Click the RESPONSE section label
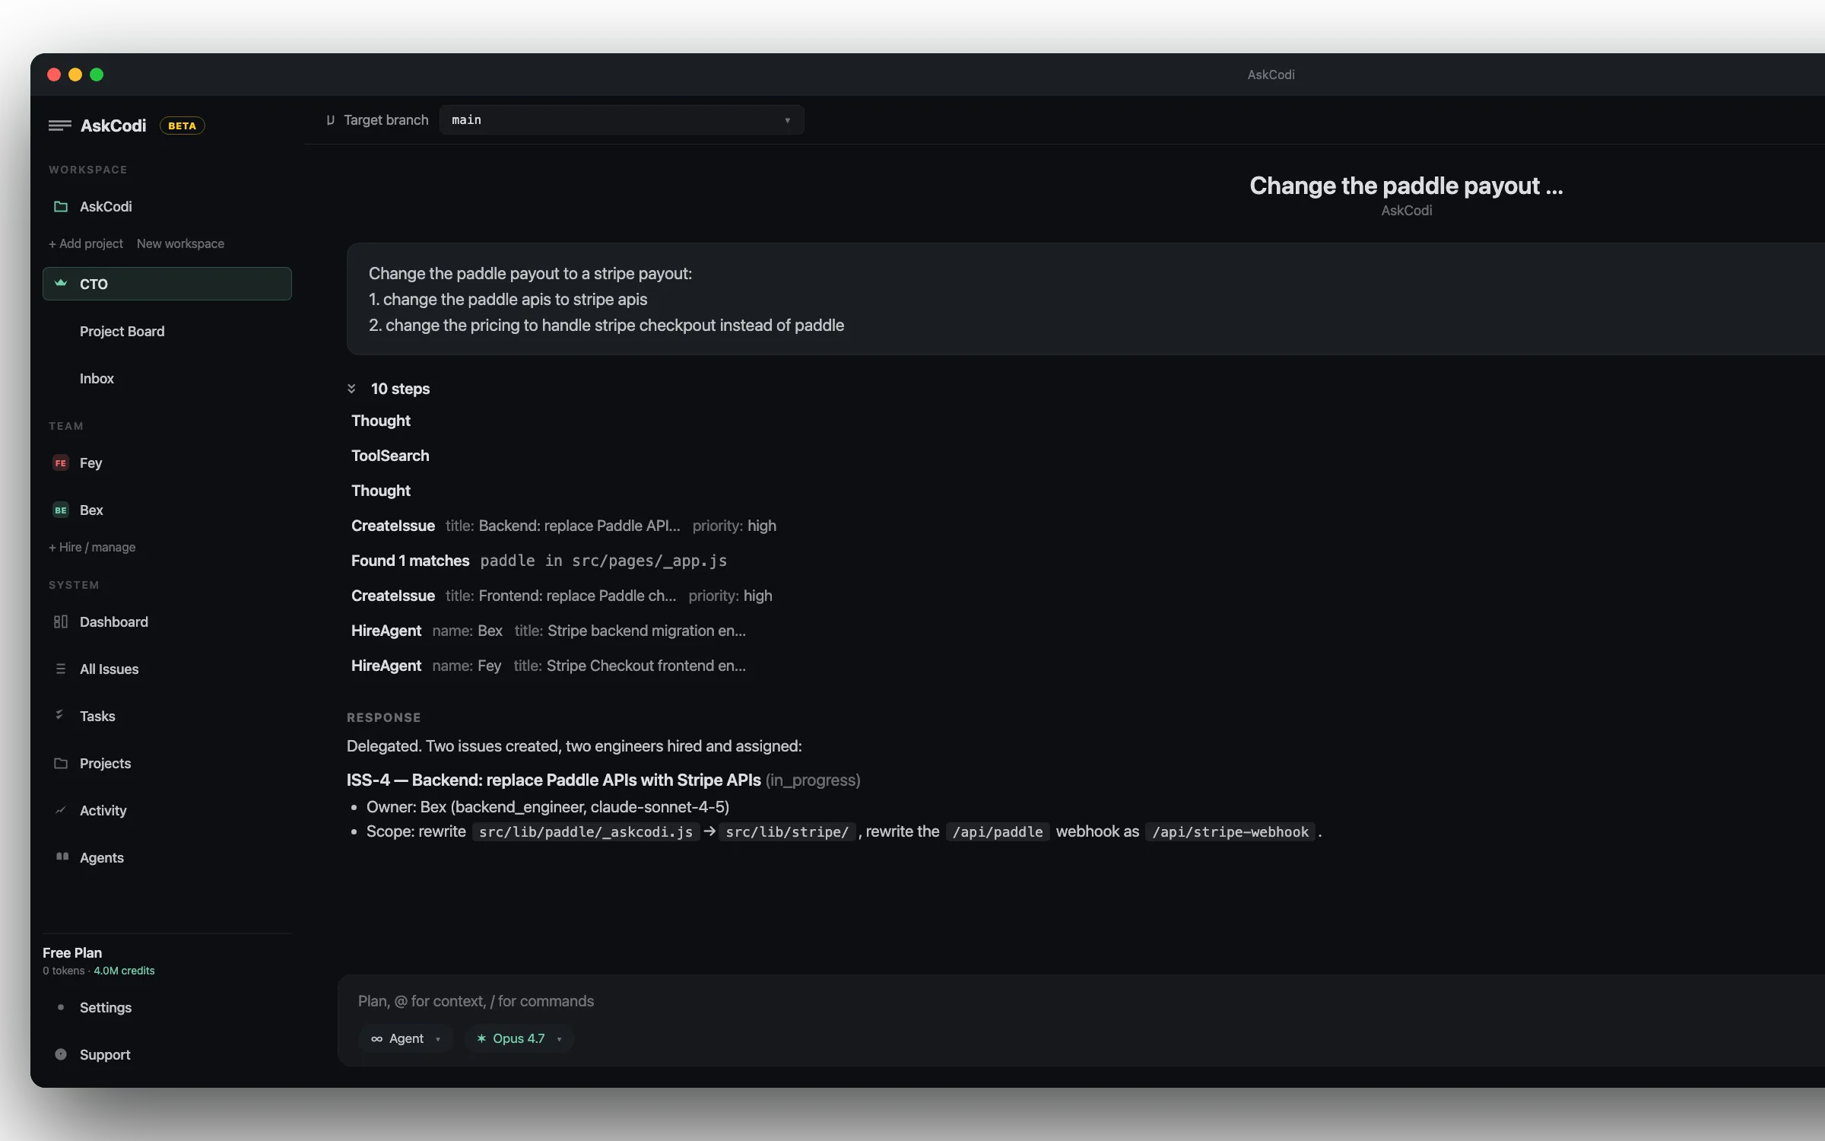This screenshot has width=1825, height=1141. 383,718
